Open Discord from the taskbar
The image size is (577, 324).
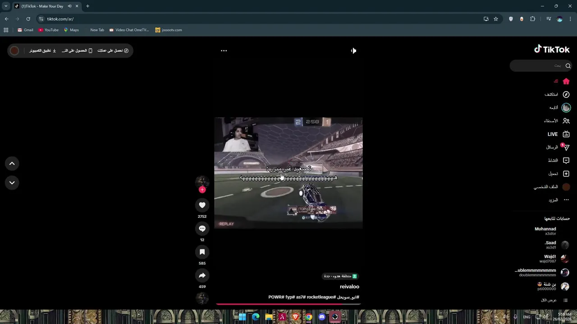pos(322,317)
